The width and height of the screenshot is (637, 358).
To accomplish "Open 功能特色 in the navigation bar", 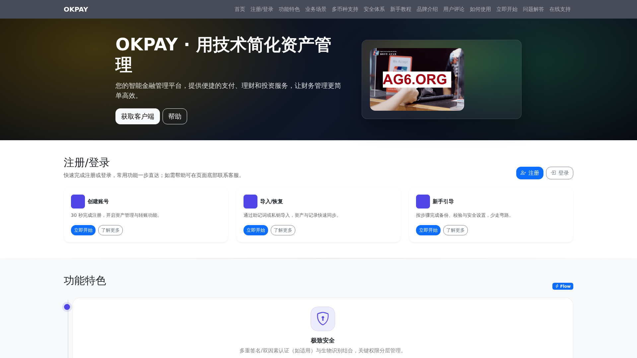I will [289, 9].
